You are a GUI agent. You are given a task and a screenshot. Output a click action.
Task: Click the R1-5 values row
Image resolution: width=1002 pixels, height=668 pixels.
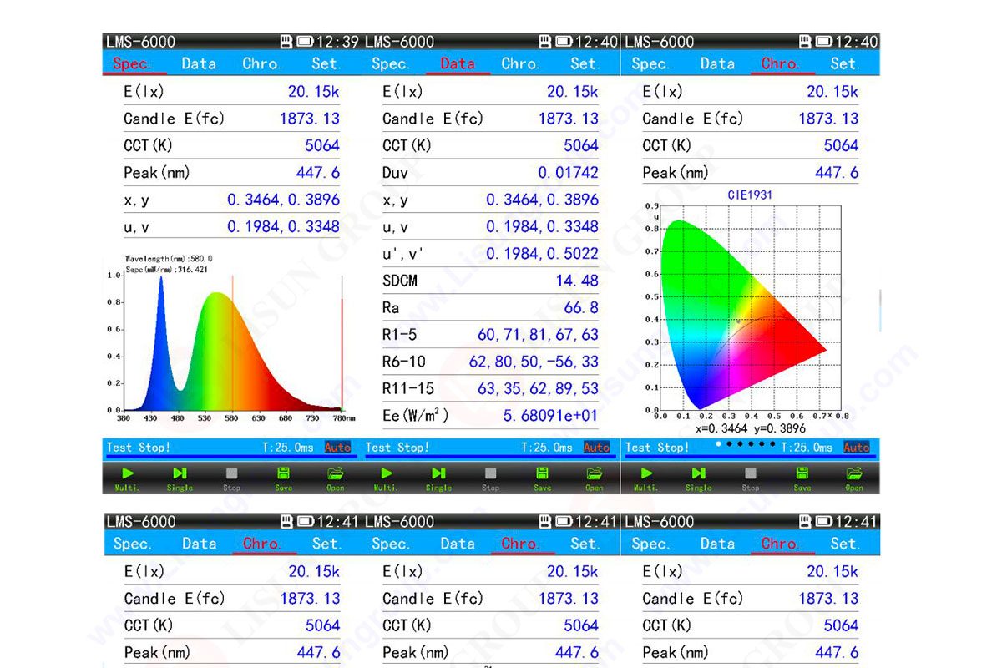pos(491,335)
